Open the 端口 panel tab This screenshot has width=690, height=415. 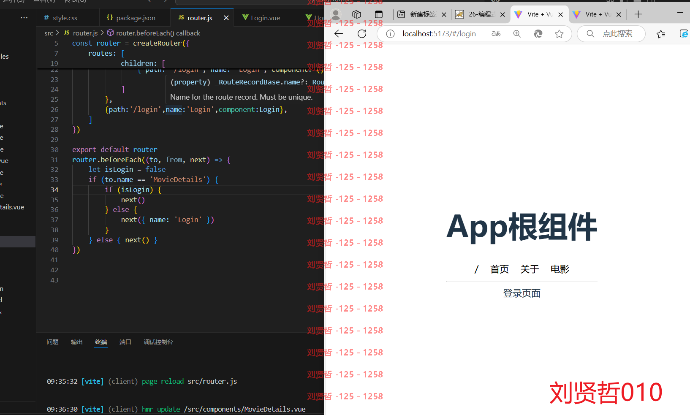click(x=125, y=342)
